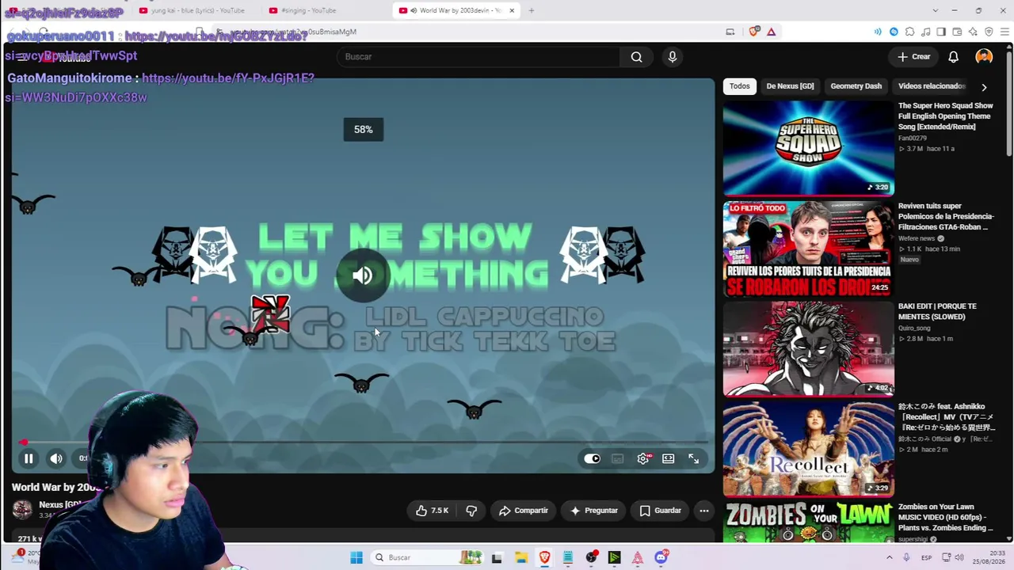Open the Zombies on Your Lawn thumbnail
1014x570 pixels.
[808, 522]
